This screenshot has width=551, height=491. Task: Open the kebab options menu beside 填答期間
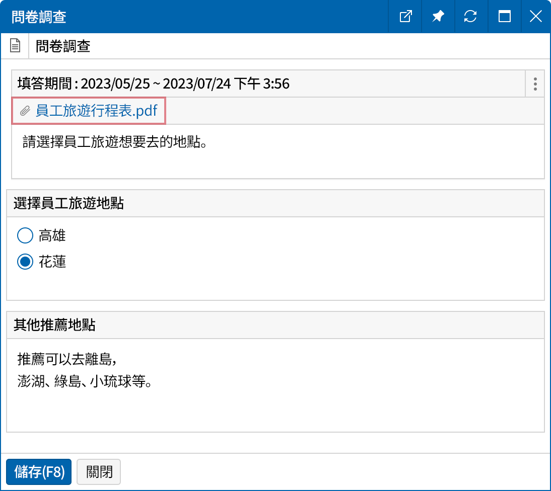[x=534, y=84]
